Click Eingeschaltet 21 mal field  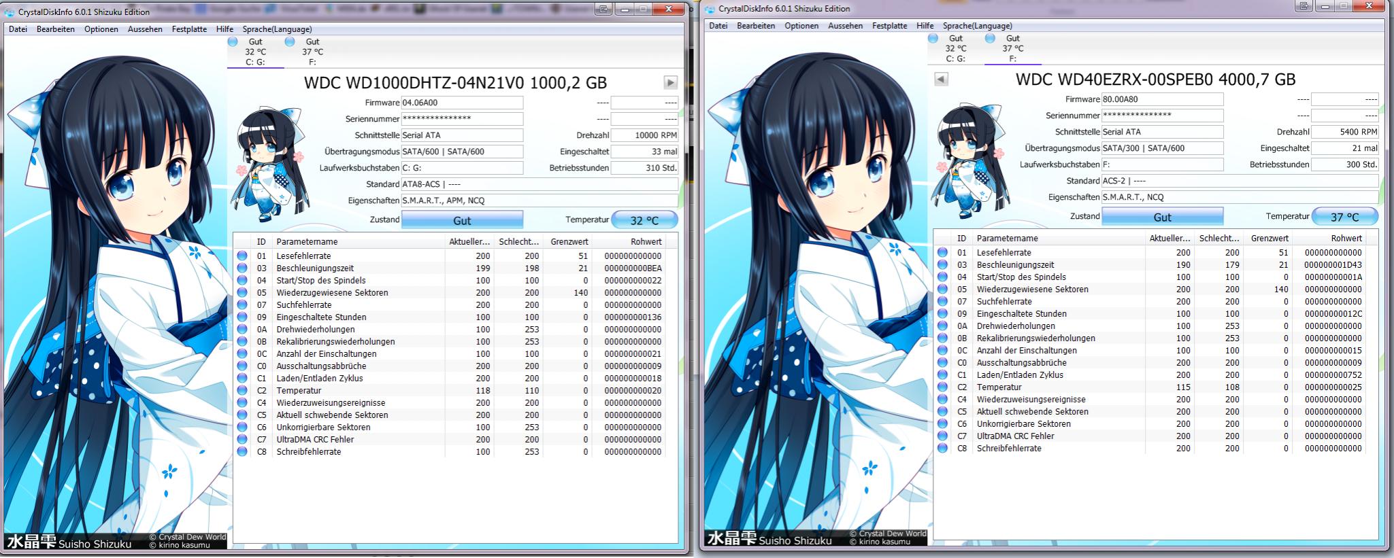pyautogui.click(x=1344, y=148)
